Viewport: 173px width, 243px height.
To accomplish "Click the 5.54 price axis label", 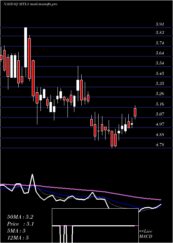I will tap(160, 63).
